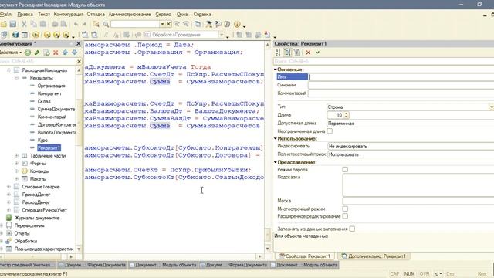The height and width of the screenshot is (278, 494).
Task: Open the Справка menu
Action: coord(202,14)
